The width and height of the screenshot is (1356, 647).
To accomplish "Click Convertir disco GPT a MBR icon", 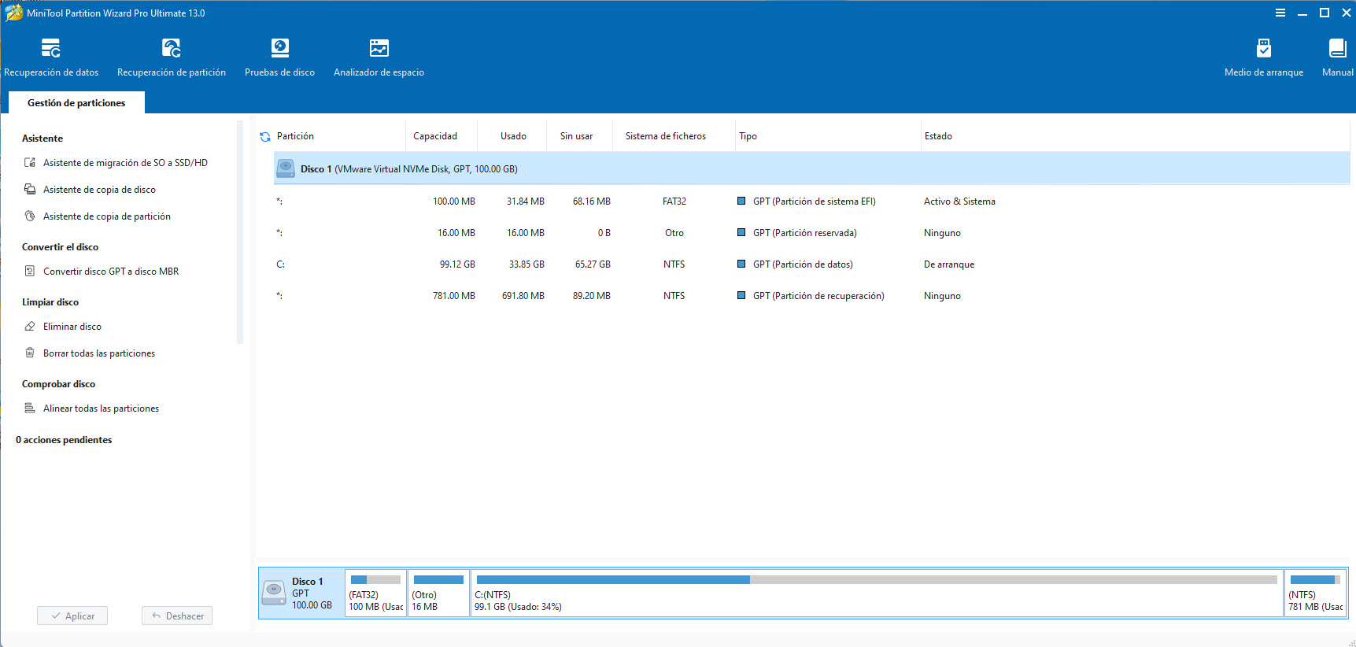I will pos(30,272).
